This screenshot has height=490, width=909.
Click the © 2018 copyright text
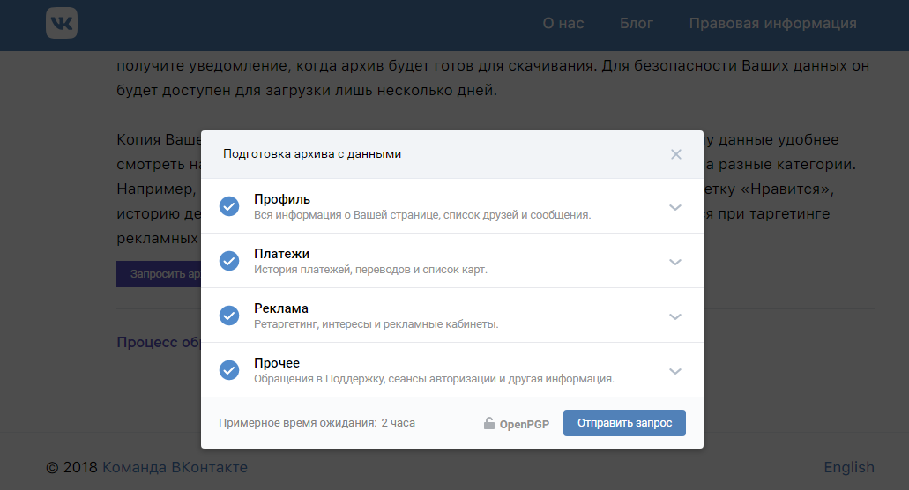pos(71,467)
